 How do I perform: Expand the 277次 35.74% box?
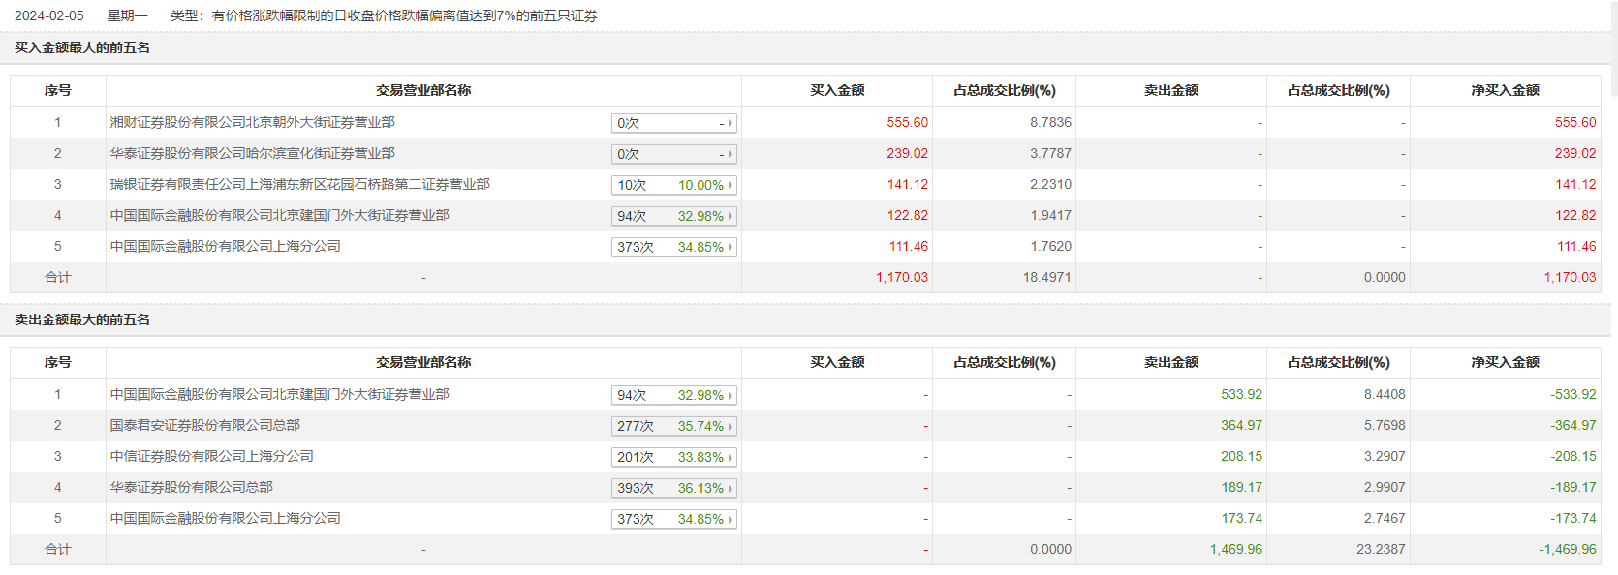(x=674, y=426)
